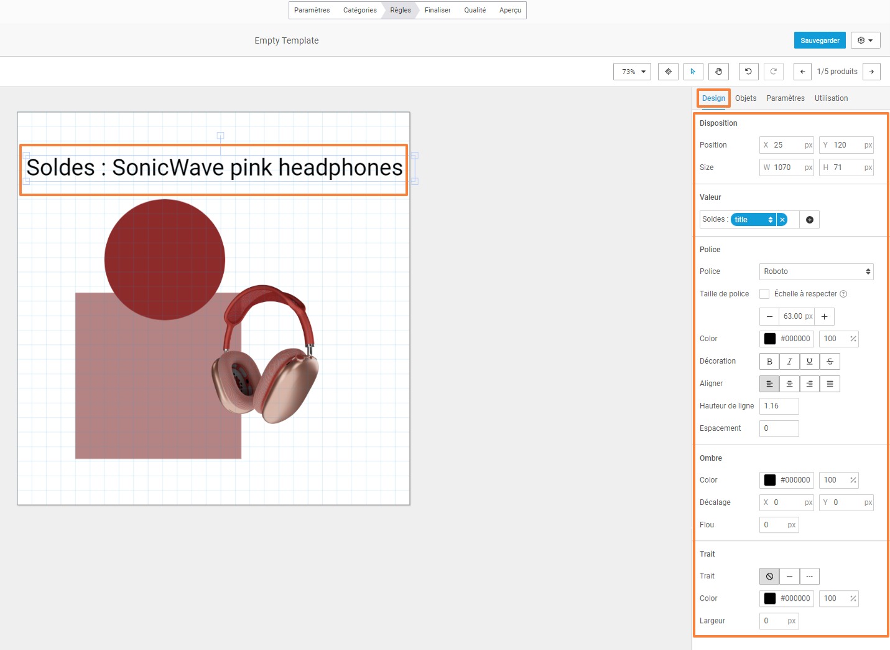Click the redo arrow icon

click(773, 72)
